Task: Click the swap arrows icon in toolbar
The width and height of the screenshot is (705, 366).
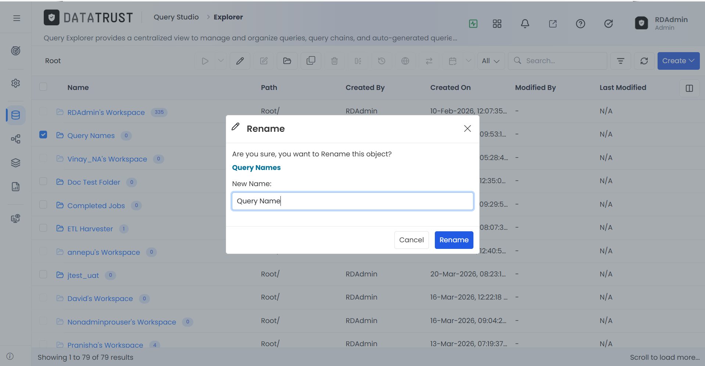Action: [x=429, y=61]
